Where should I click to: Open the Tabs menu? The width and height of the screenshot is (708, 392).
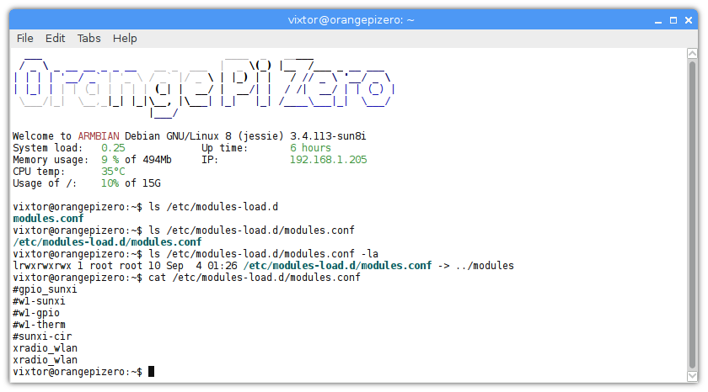point(88,38)
